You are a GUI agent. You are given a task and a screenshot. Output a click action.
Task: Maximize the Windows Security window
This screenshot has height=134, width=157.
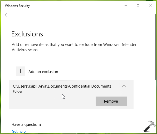pyautogui.click(x=138, y=6)
